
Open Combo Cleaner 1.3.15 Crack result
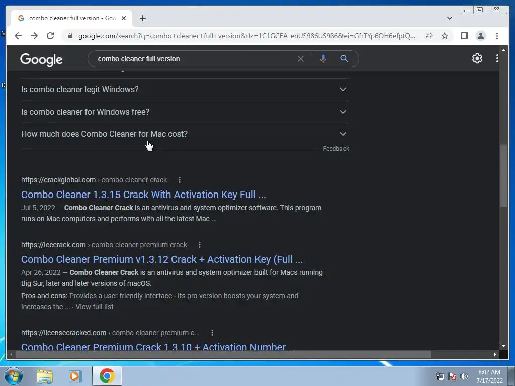(x=143, y=195)
